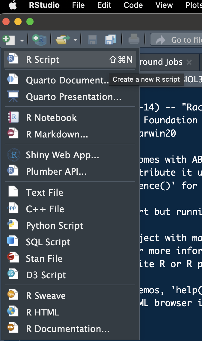Choose Plumber API... menu entry
This screenshot has width=202, height=341.
click(70, 171)
